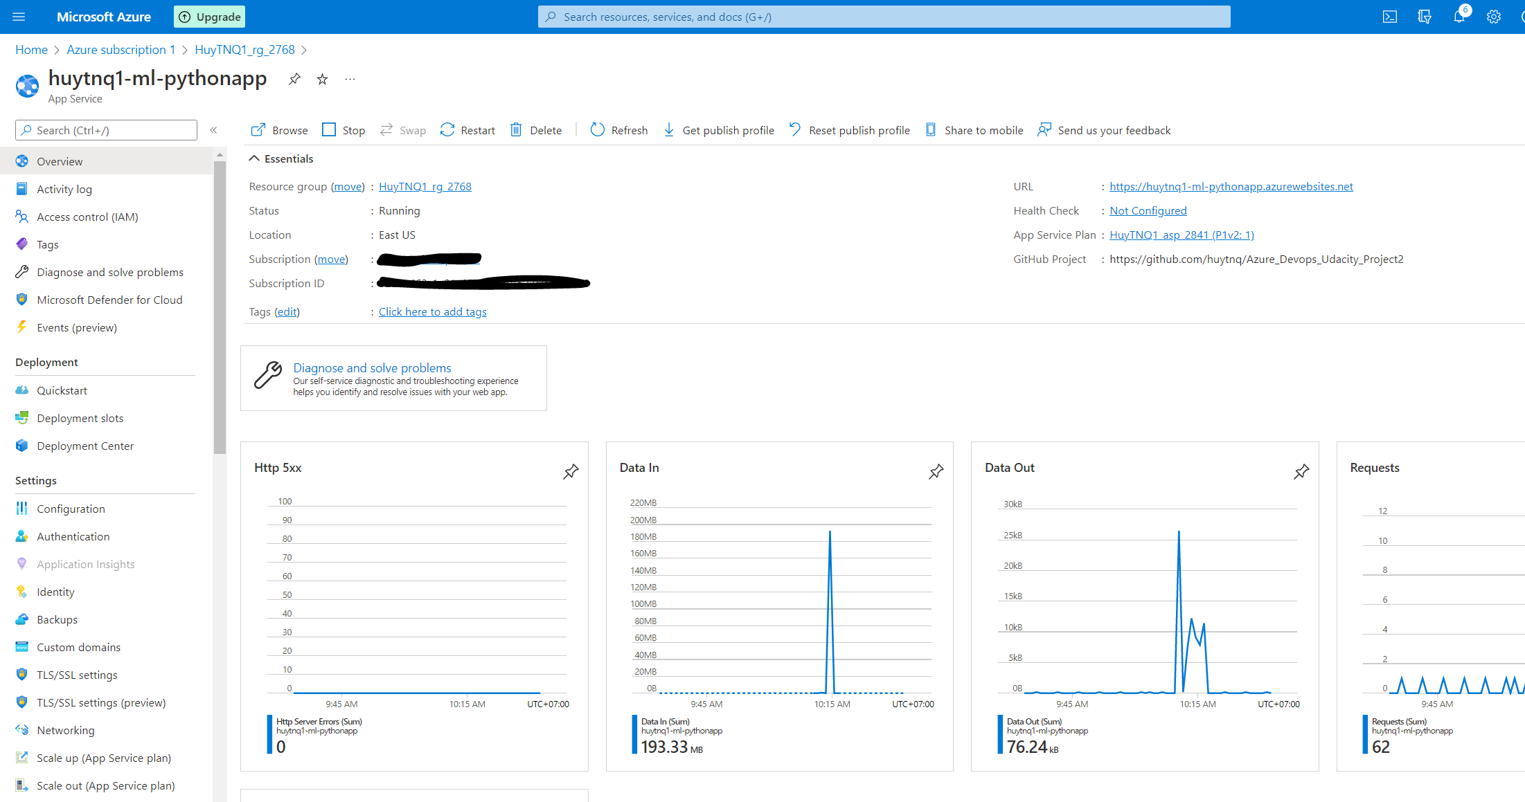Image resolution: width=1525 pixels, height=802 pixels.
Task: Open the azurewebsites.net URL link
Action: pos(1231,186)
